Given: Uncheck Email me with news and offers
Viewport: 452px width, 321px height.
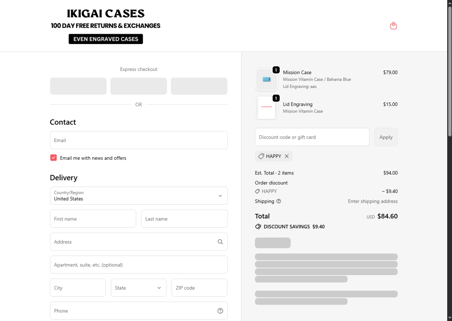Looking at the screenshot, I should [x=53, y=158].
